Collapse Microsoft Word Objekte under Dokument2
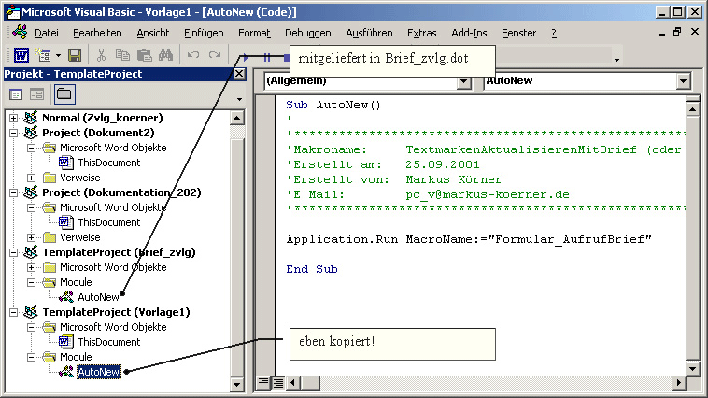The width and height of the screenshot is (708, 398). coord(31,148)
